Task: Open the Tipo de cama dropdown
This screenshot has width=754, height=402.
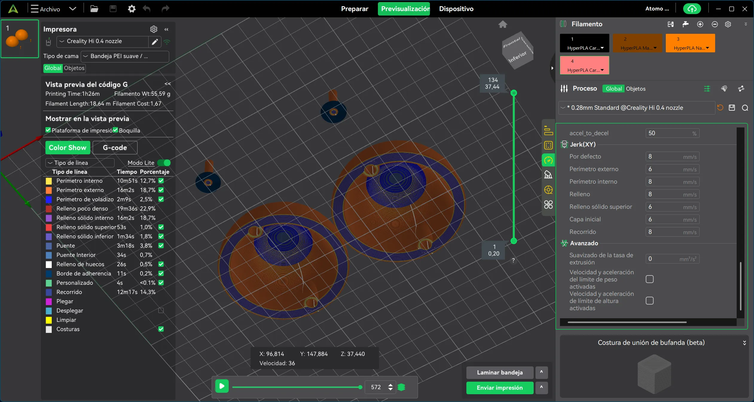Action: click(125, 56)
